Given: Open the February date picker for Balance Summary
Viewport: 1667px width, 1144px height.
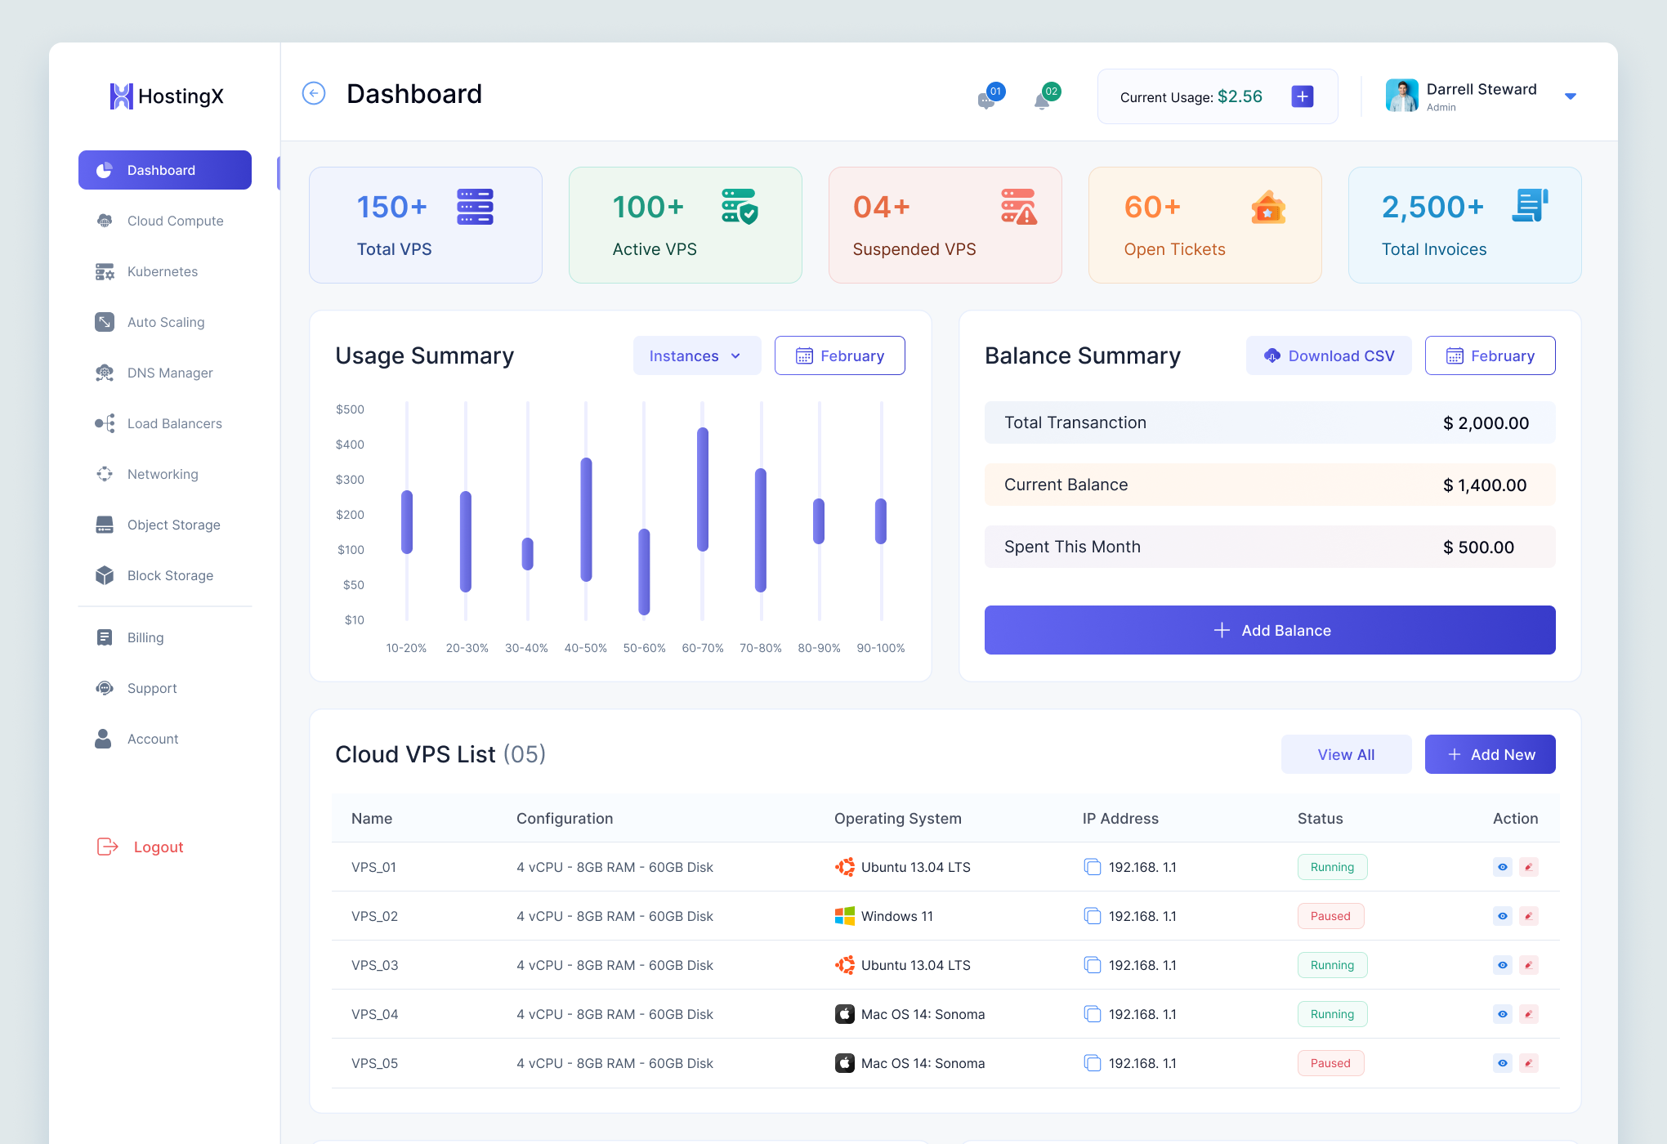Looking at the screenshot, I should (1490, 355).
